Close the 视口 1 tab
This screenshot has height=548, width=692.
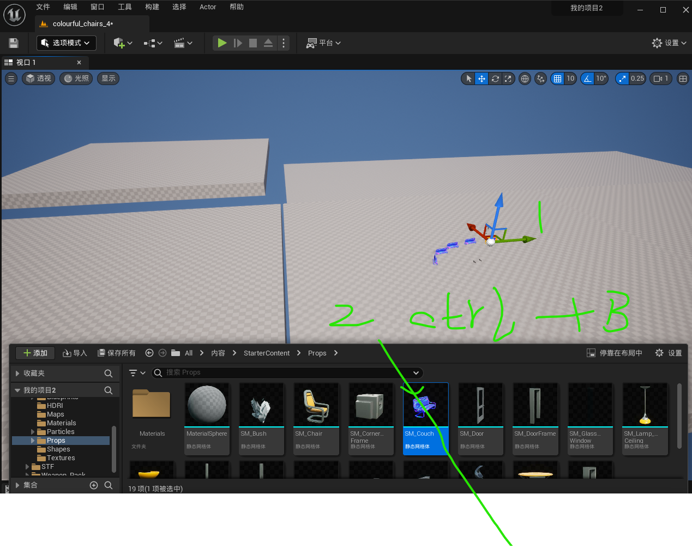pos(79,63)
